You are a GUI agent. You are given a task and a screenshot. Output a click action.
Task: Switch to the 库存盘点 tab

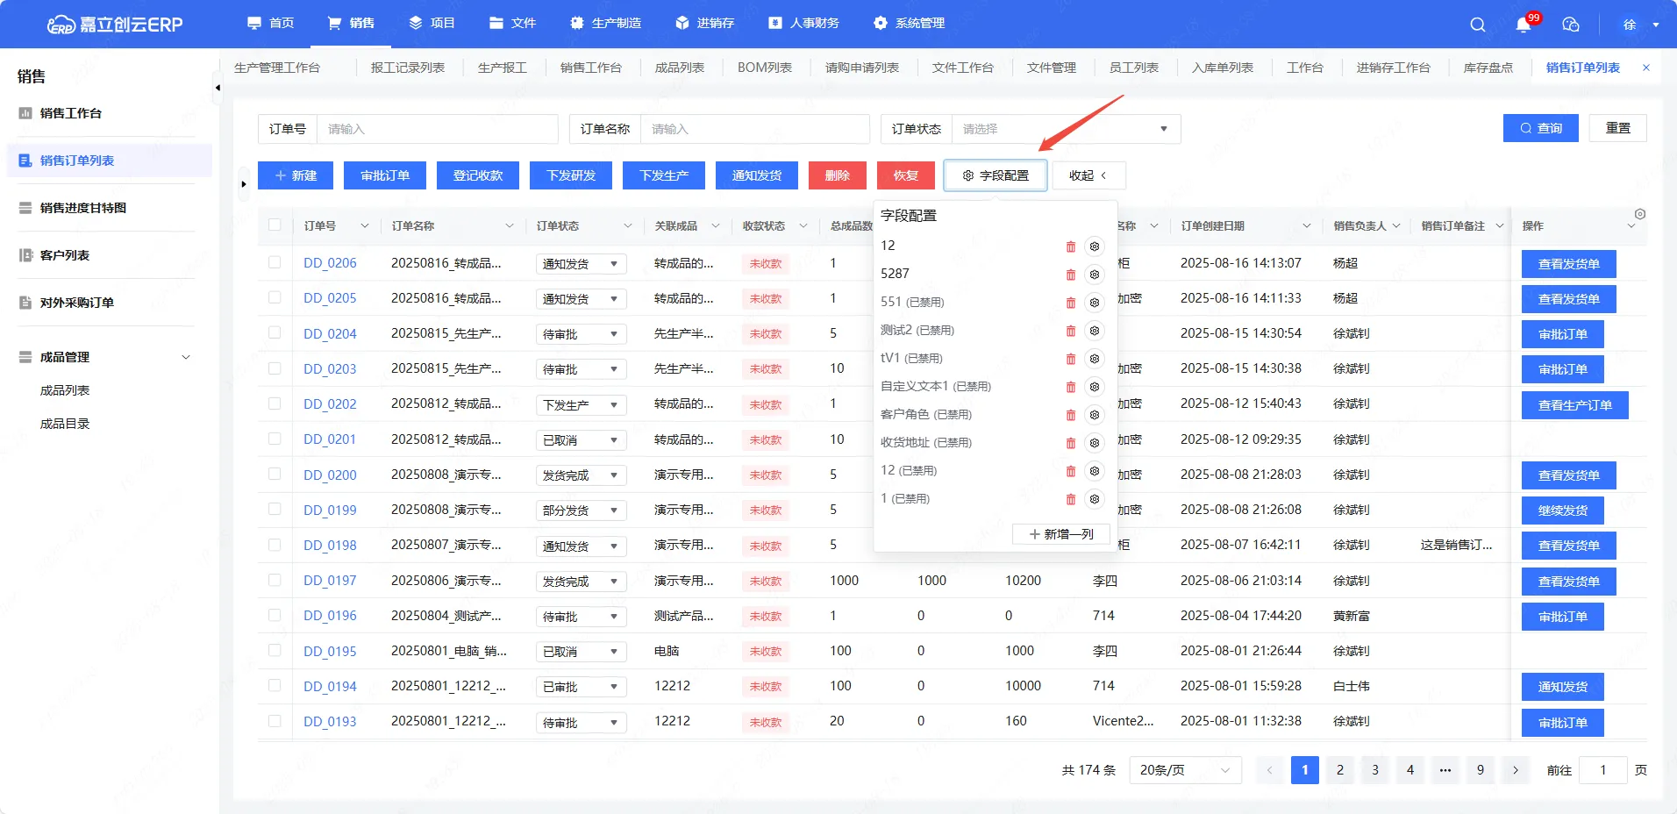click(x=1488, y=68)
